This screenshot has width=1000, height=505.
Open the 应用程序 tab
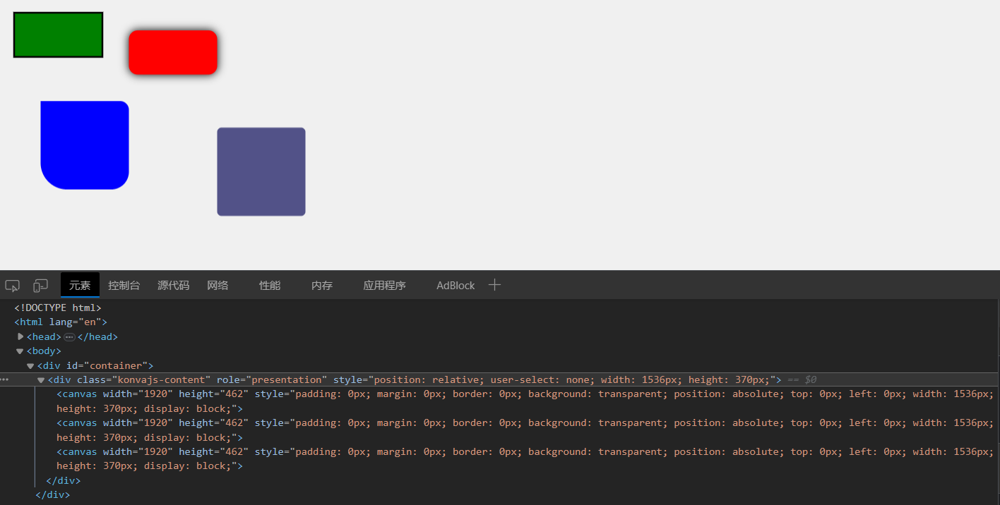click(x=384, y=286)
